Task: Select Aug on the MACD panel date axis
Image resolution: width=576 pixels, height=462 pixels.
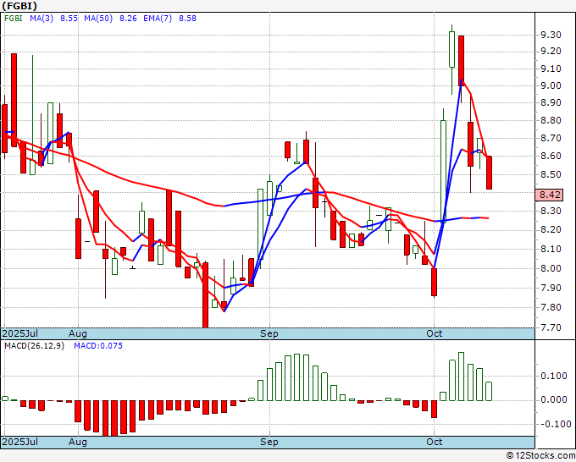Action: pos(78,442)
